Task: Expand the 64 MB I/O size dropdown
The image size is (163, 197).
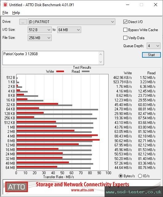Action: click(69, 30)
